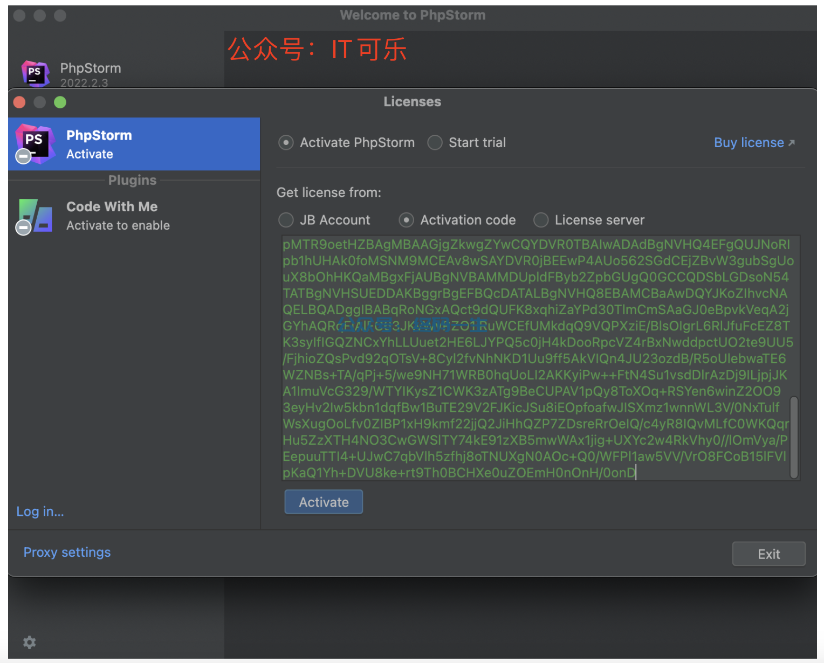This screenshot has width=824, height=663.
Task: Choose JB Account license source
Action: [286, 220]
